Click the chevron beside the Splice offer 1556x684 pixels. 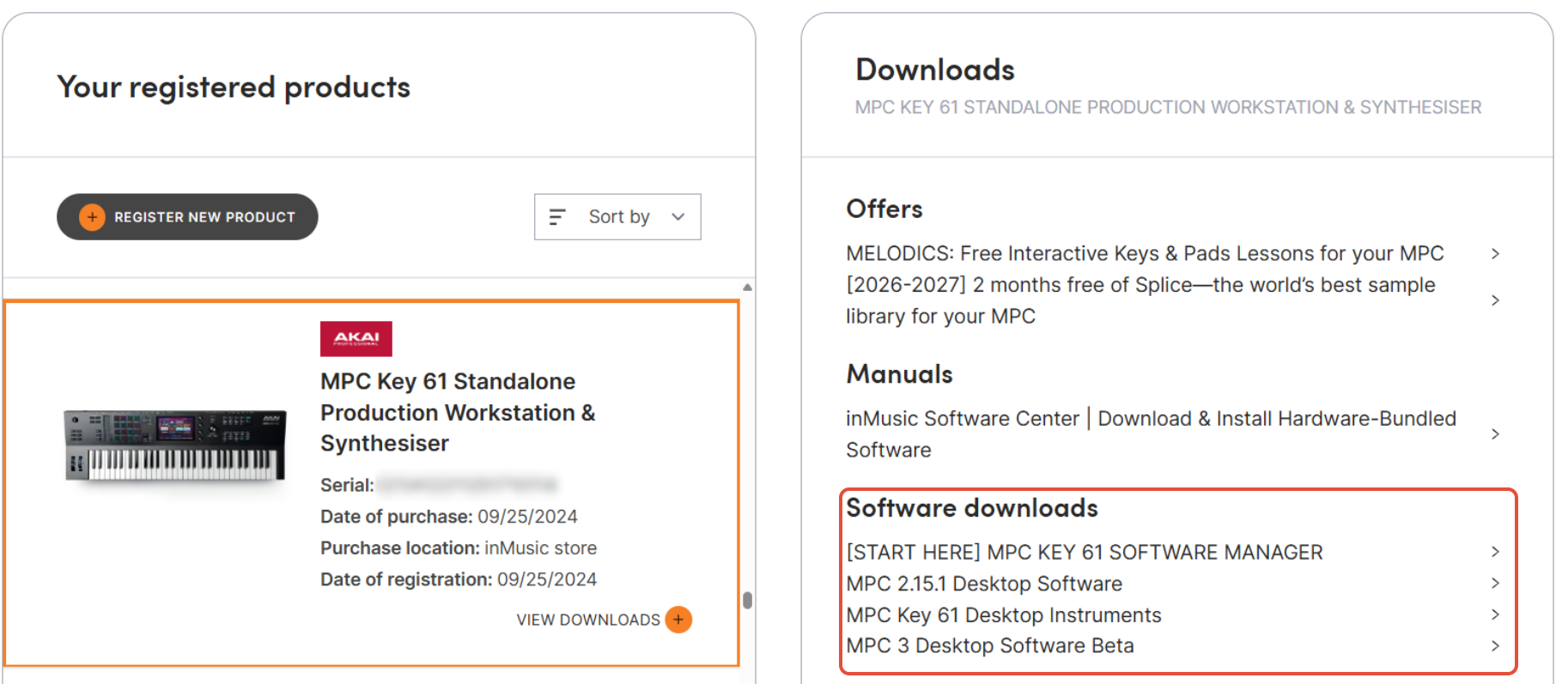click(x=1495, y=300)
